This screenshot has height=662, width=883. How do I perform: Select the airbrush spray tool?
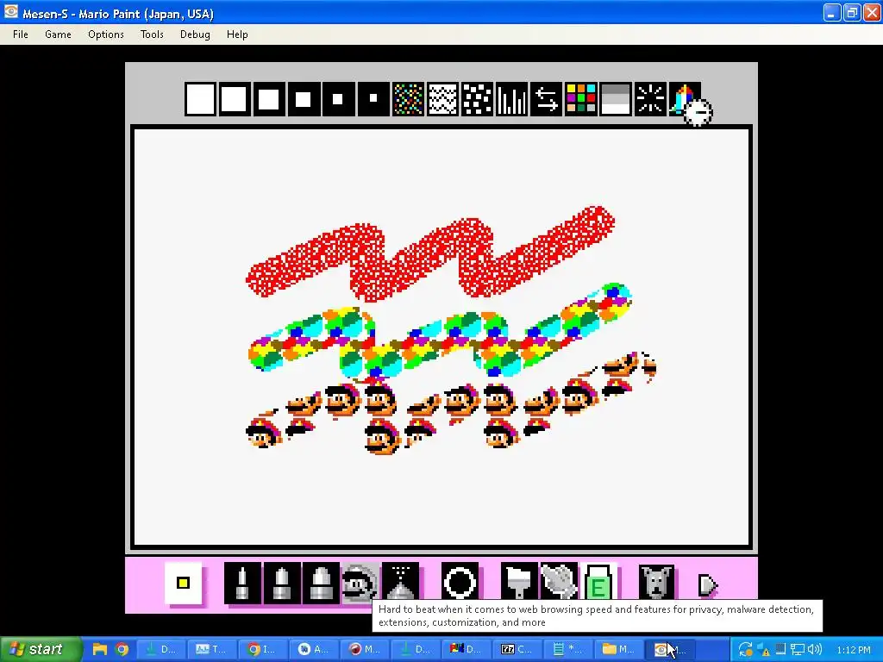400,582
